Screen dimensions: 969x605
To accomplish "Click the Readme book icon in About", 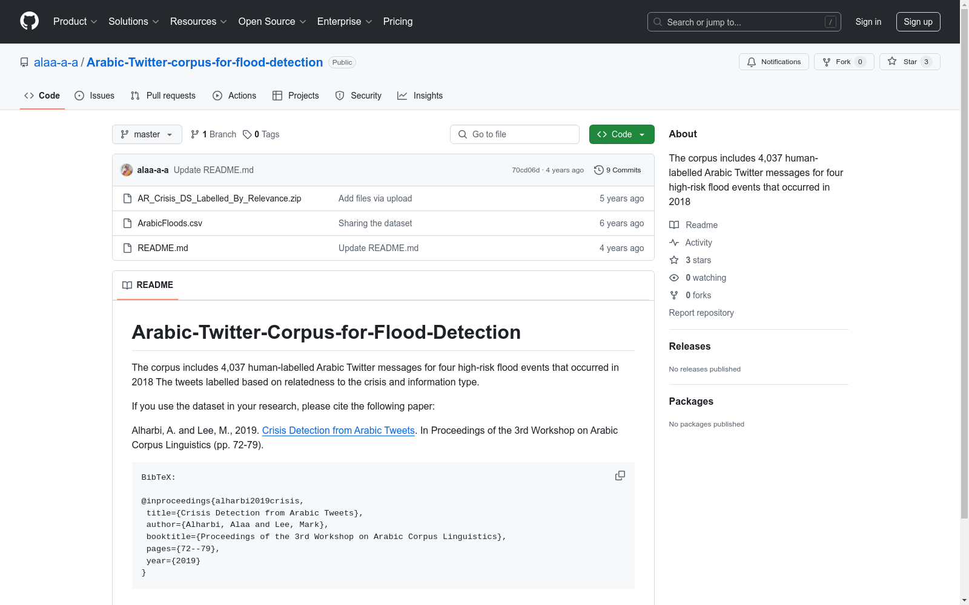I will tap(674, 225).
